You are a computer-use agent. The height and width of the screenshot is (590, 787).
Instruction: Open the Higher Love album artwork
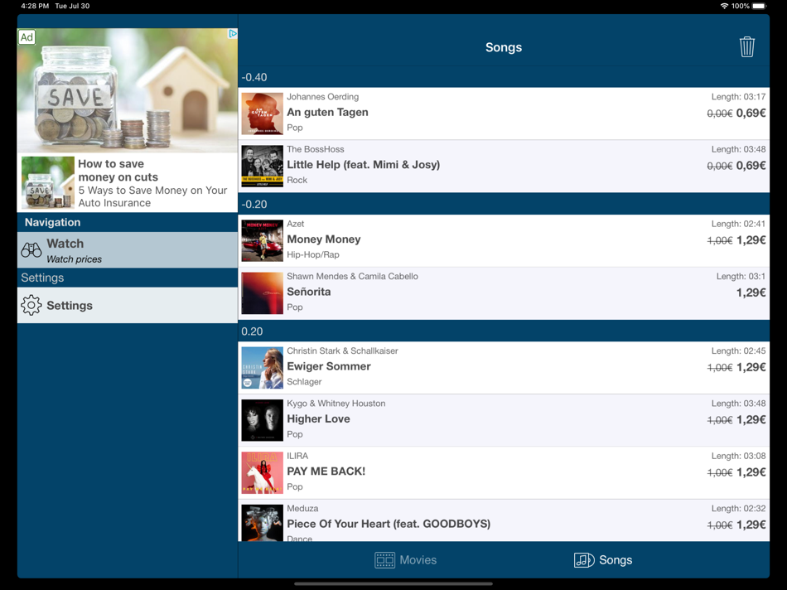click(x=262, y=420)
